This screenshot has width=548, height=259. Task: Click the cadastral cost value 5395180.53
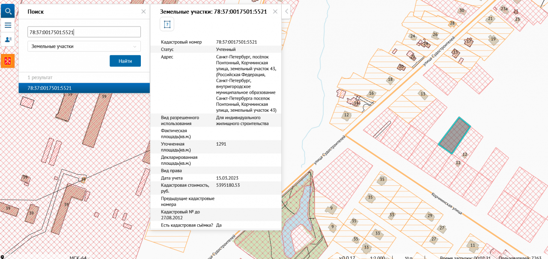[228, 185]
